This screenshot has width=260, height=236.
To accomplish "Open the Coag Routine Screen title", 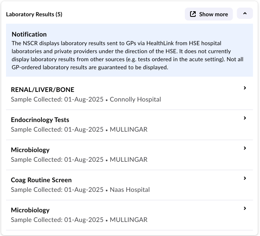I will [x=41, y=180].
